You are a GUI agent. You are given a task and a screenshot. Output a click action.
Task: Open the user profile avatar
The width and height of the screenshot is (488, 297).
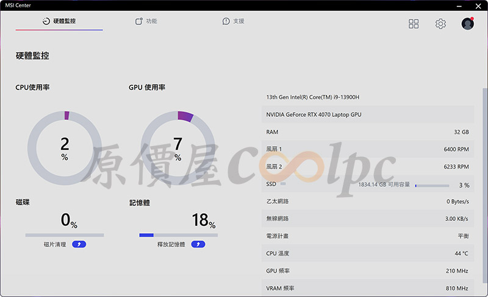point(467,24)
